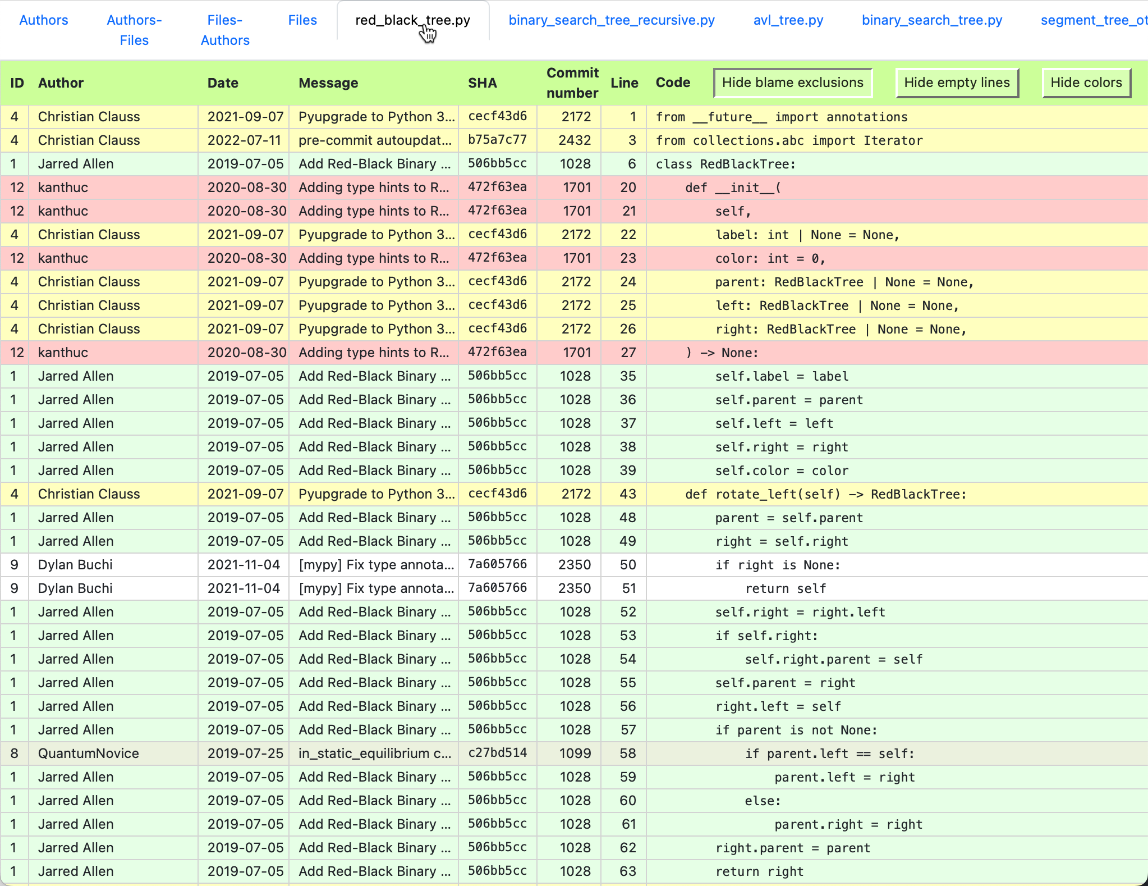The image size is (1148, 886).
Task: Click 'right: RedBlackTree | None = None,' code
Action: 841,329
